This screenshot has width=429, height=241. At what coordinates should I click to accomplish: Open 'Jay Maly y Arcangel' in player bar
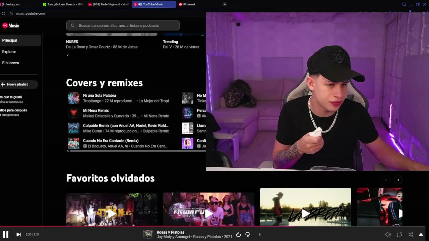(174, 237)
